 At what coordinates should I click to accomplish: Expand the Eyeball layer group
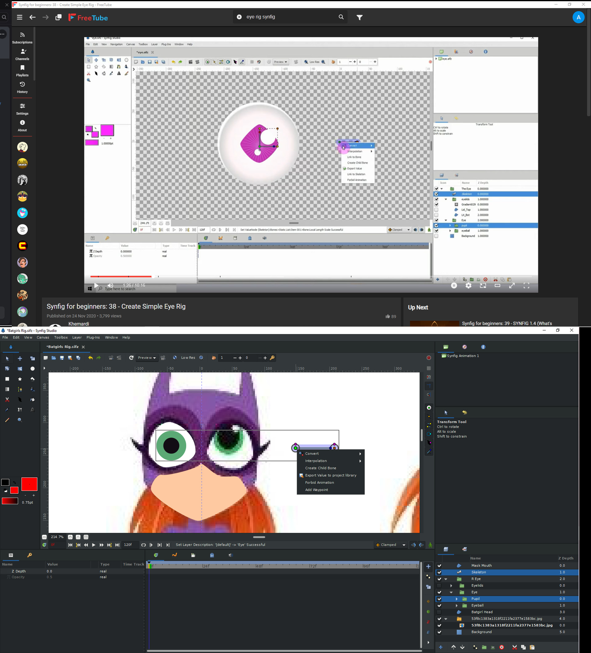point(456,605)
